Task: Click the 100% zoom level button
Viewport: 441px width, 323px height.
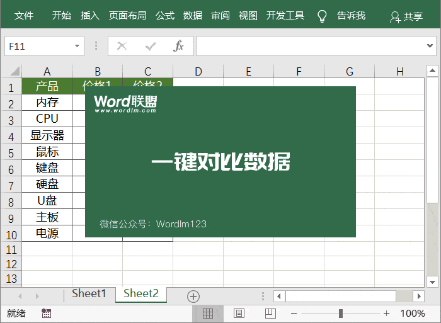Action: (x=413, y=313)
